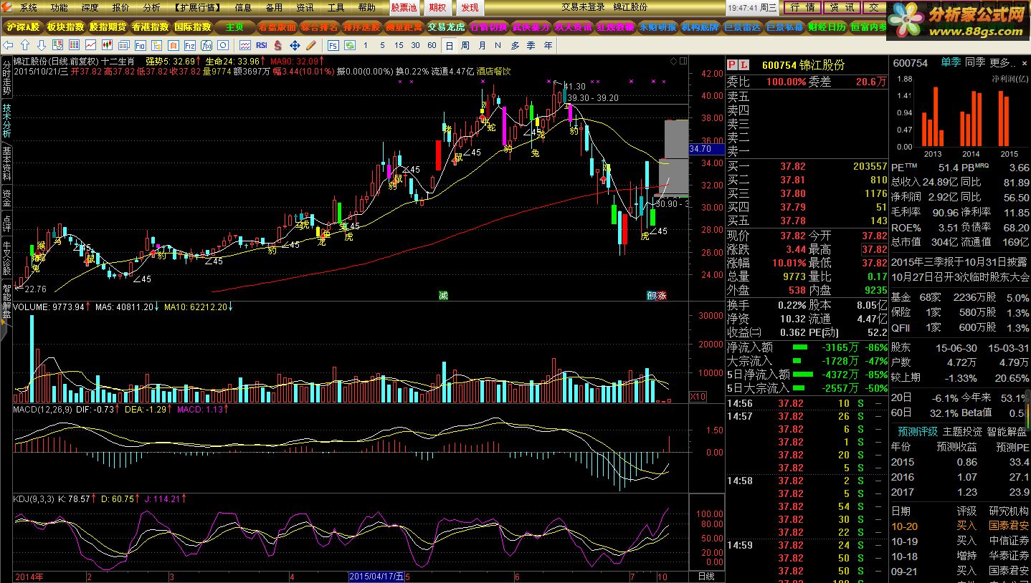1031x583 pixels.
Task: Switch chart to 15-minute period
Action: pos(399,45)
